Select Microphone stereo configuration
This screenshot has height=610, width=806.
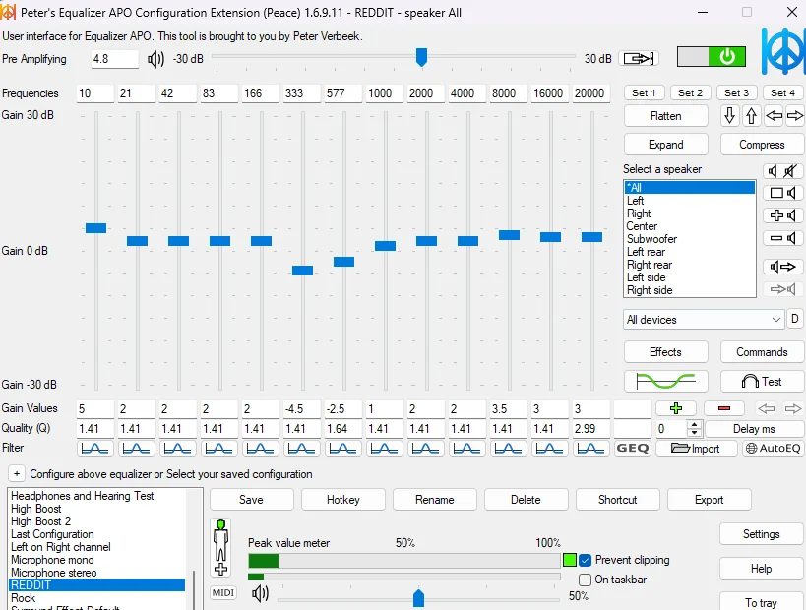coord(96,573)
